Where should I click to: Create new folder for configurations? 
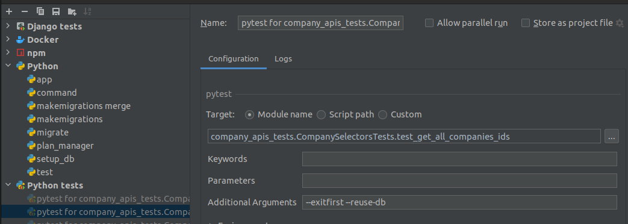pyautogui.click(x=72, y=11)
